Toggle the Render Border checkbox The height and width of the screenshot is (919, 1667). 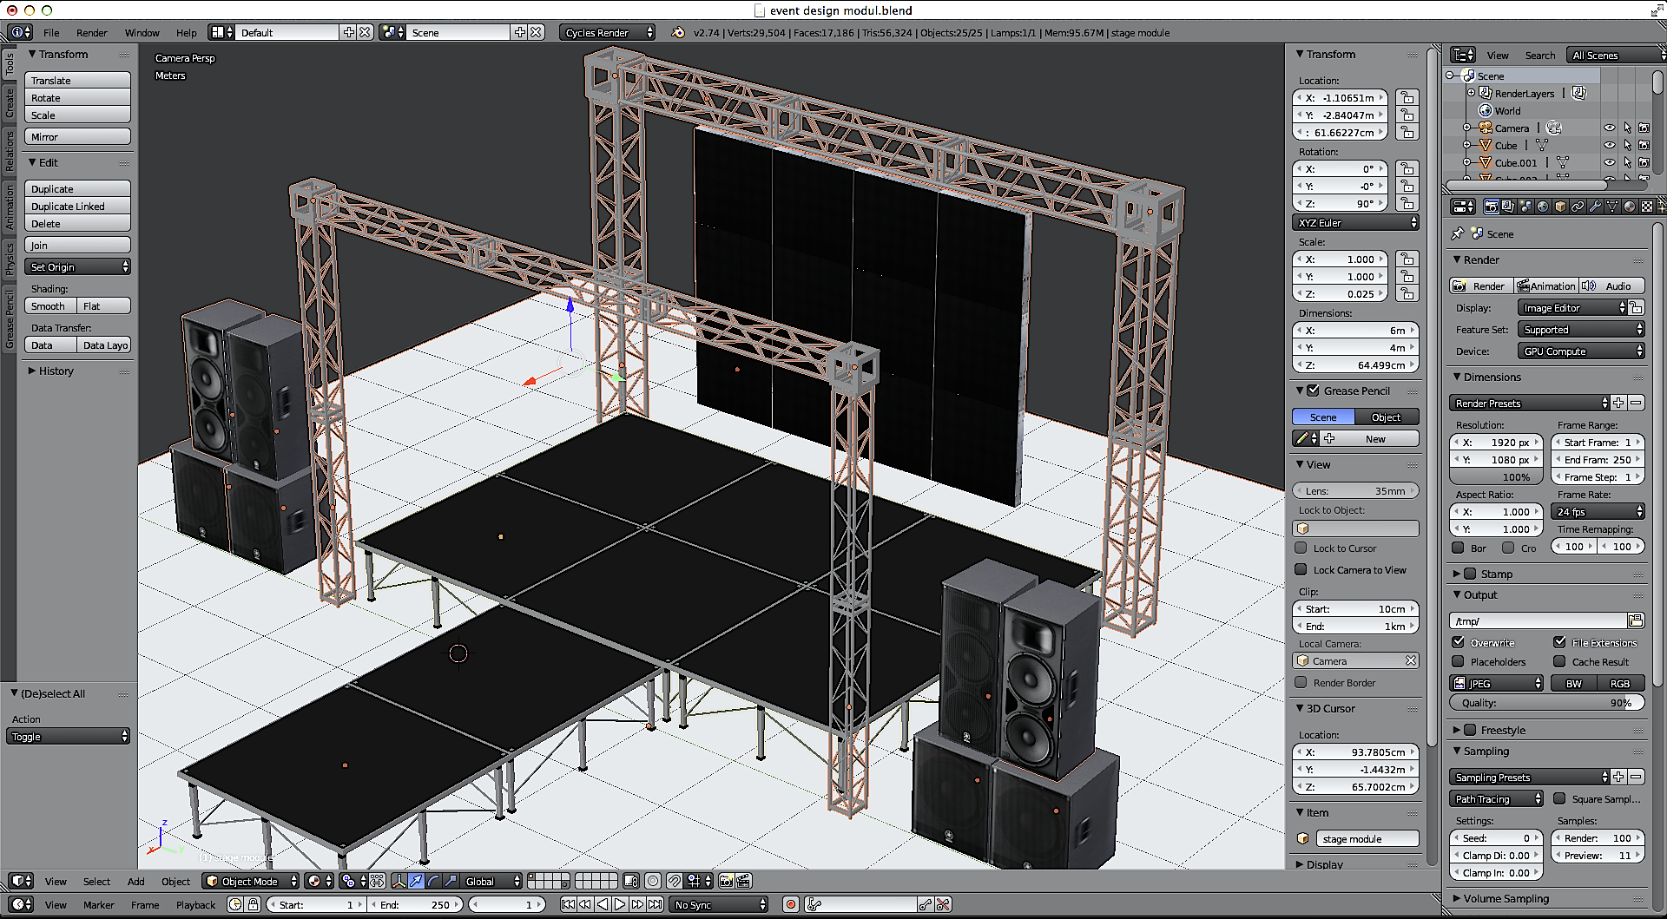(x=1301, y=682)
